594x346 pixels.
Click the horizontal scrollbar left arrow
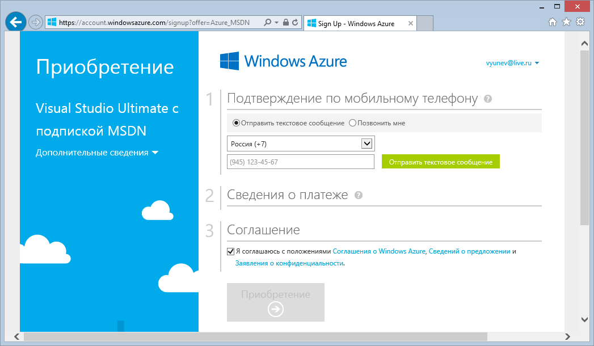tap(16, 336)
